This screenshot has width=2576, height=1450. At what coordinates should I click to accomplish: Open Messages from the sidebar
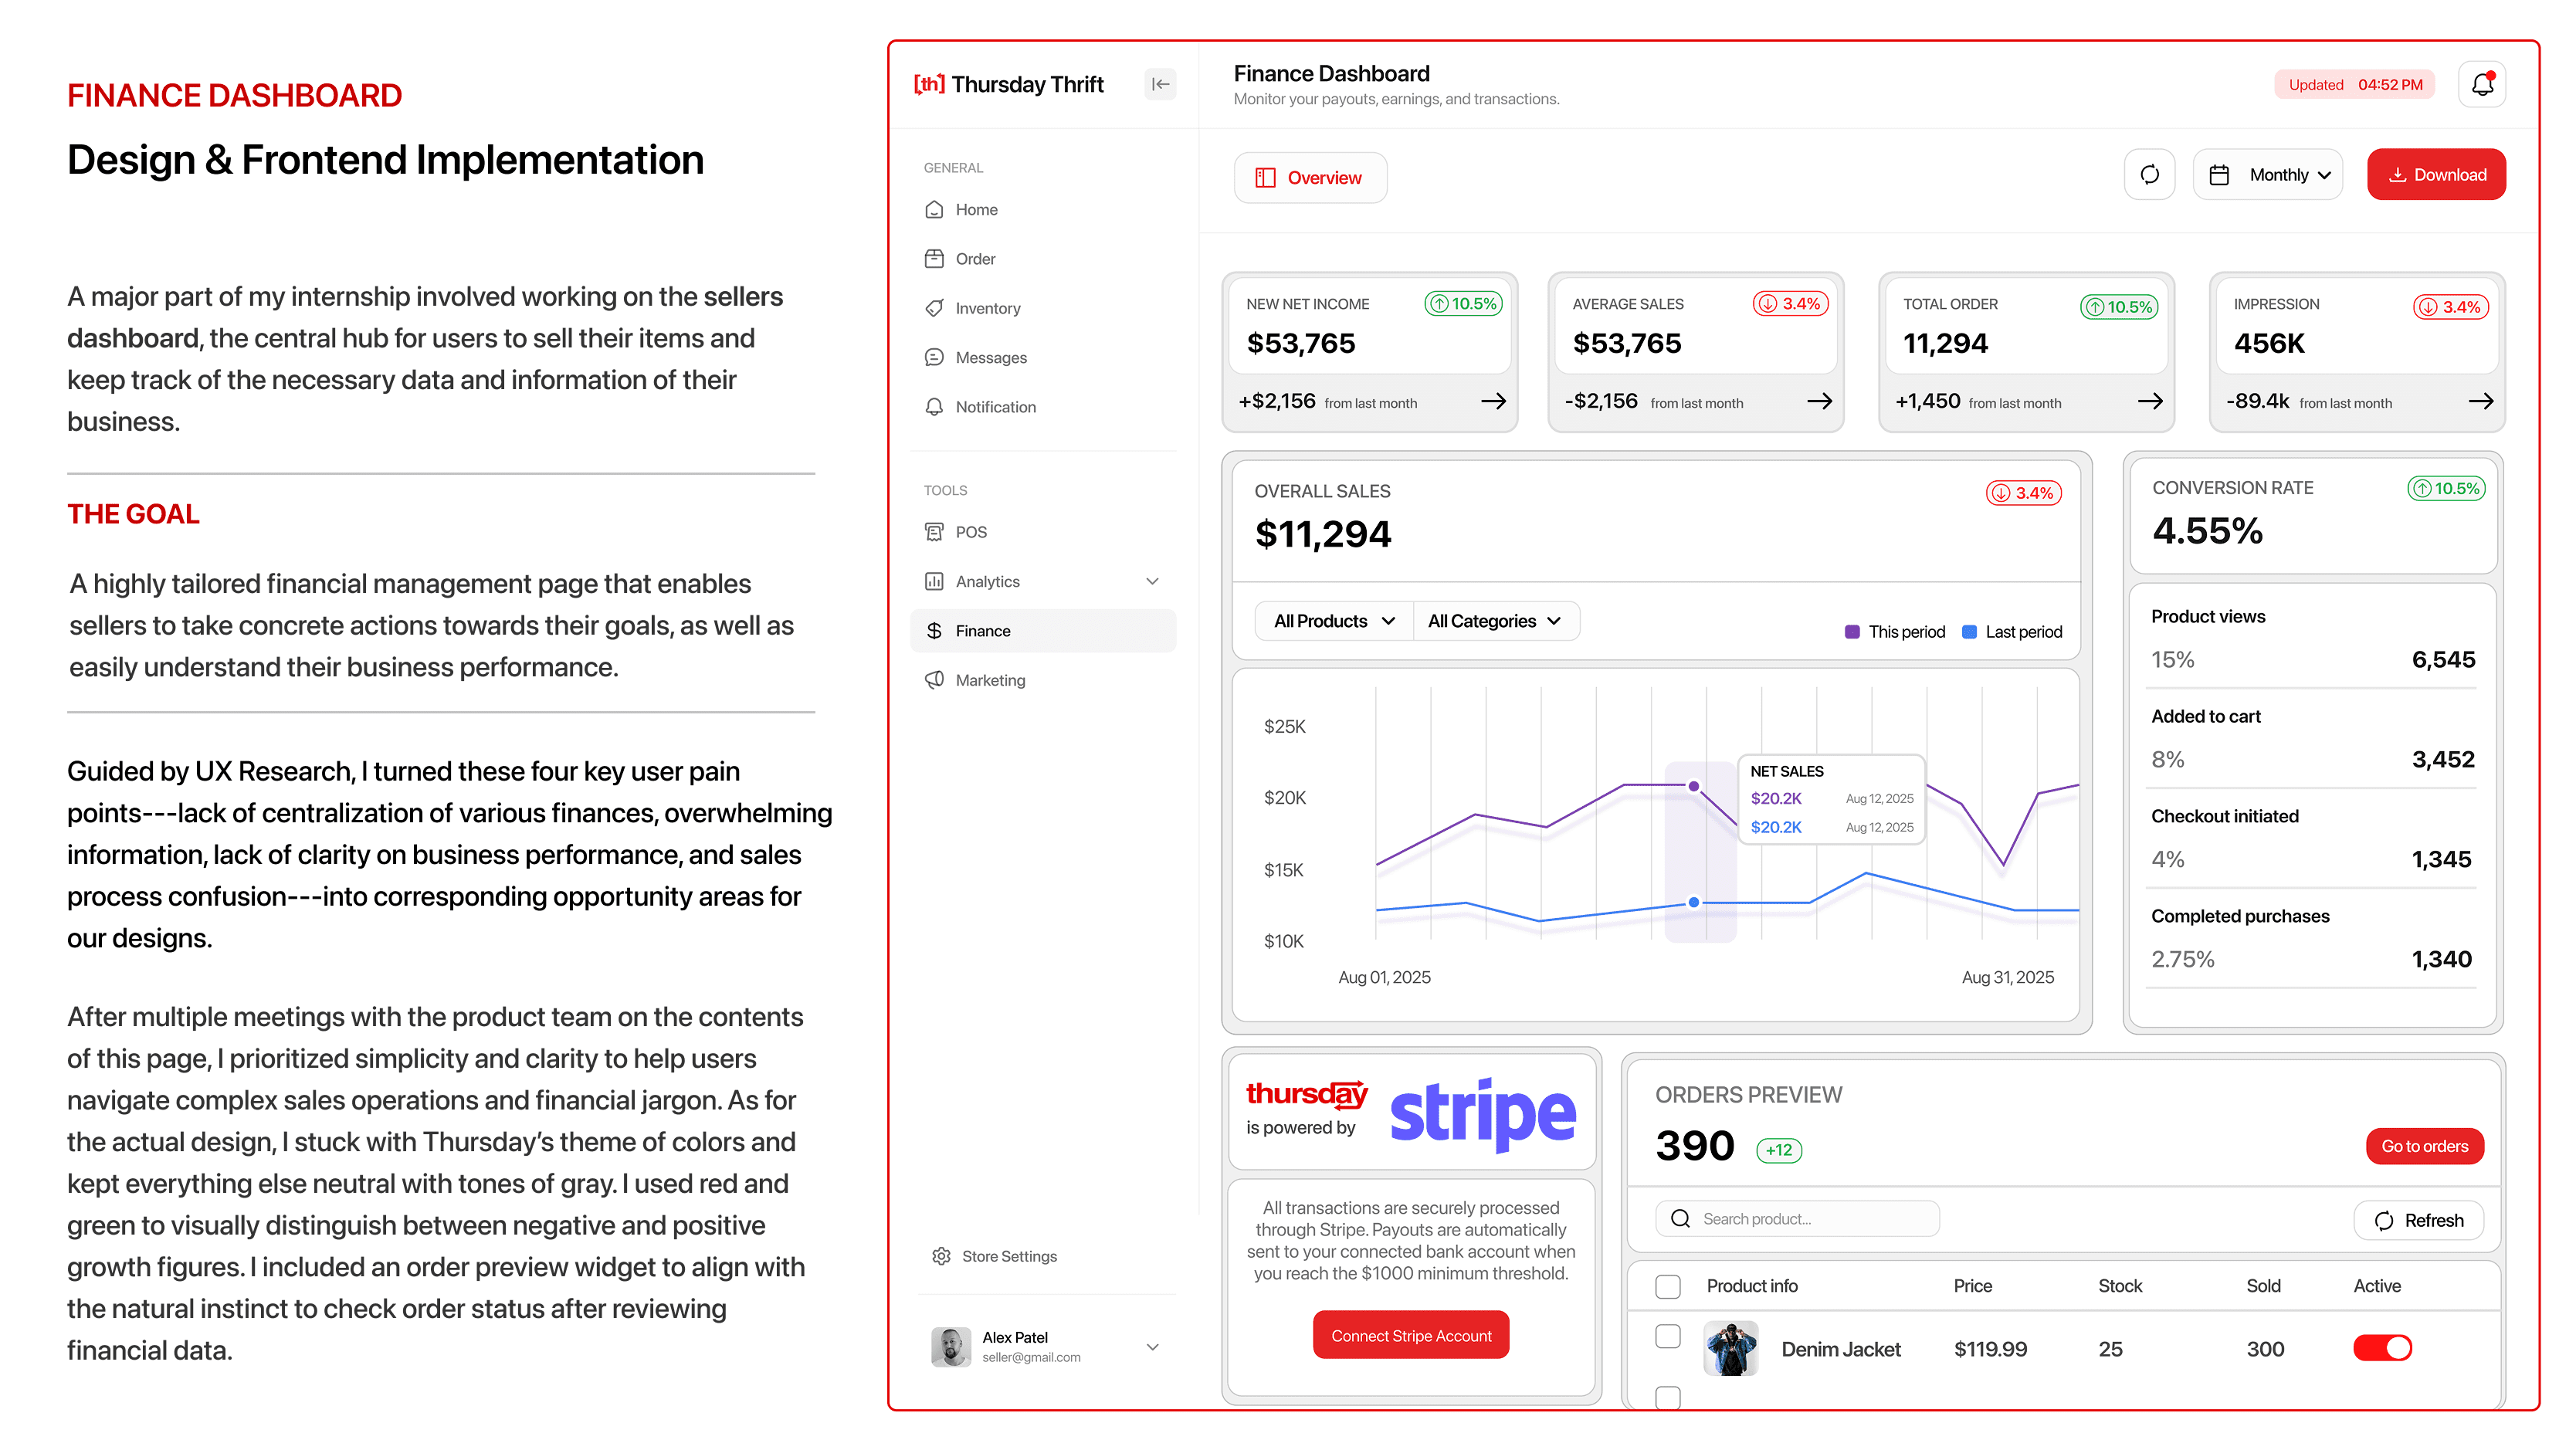990,358
